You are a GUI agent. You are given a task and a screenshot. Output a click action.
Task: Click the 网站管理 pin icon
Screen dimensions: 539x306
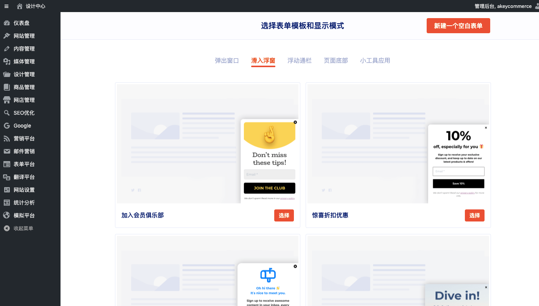6,36
